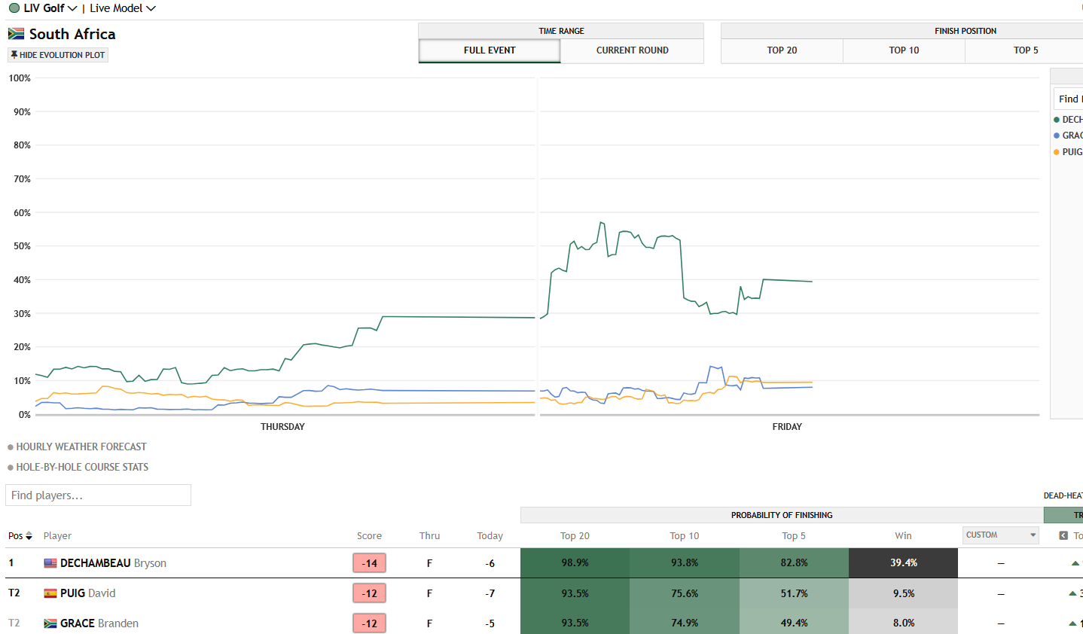Click the South Africa flag beside Grace
1083x634 pixels.
[x=50, y=623]
